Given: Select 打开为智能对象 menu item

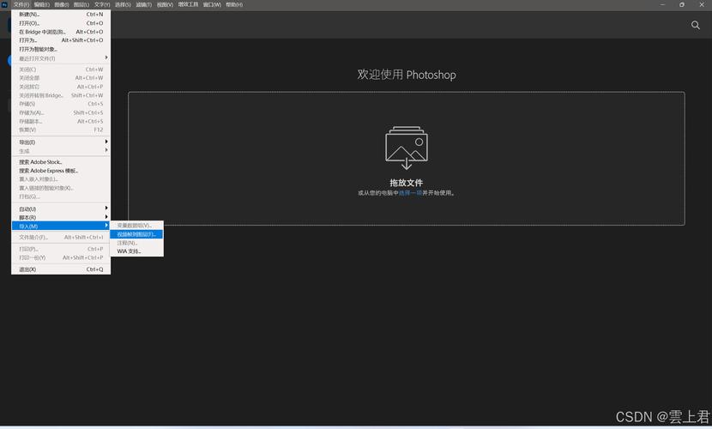Looking at the screenshot, I should point(61,49).
